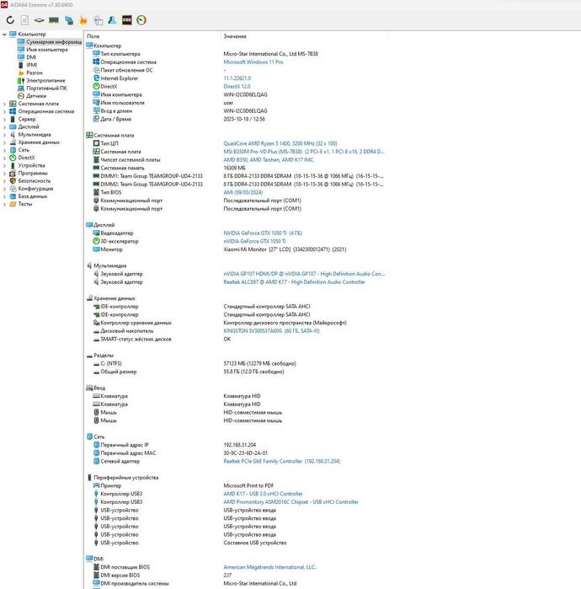Expand the Дисплей tree node
The width and height of the screenshot is (581, 589).
coord(4,127)
